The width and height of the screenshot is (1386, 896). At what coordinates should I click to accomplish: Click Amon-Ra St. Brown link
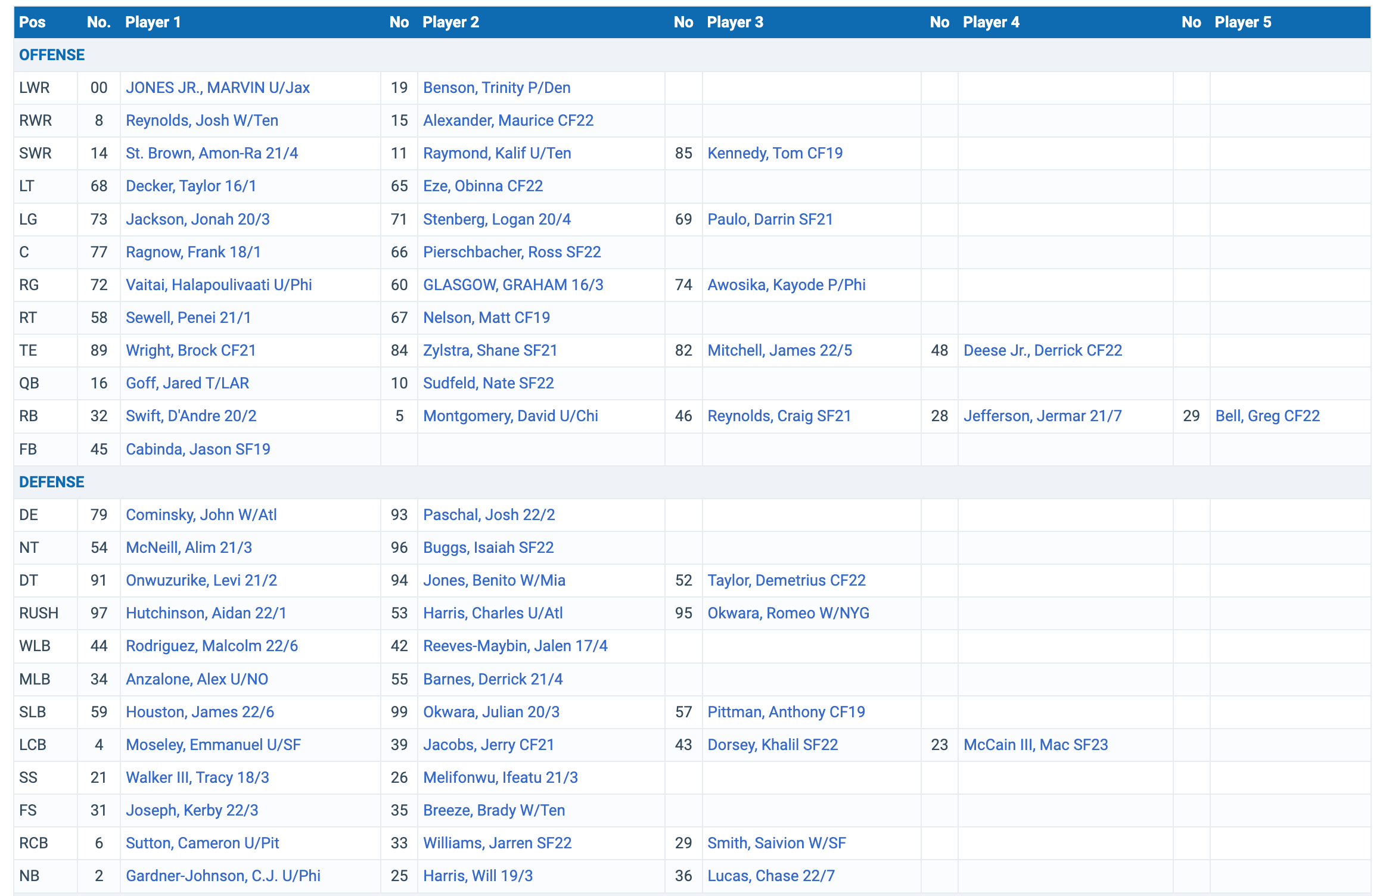click(212, 153)
